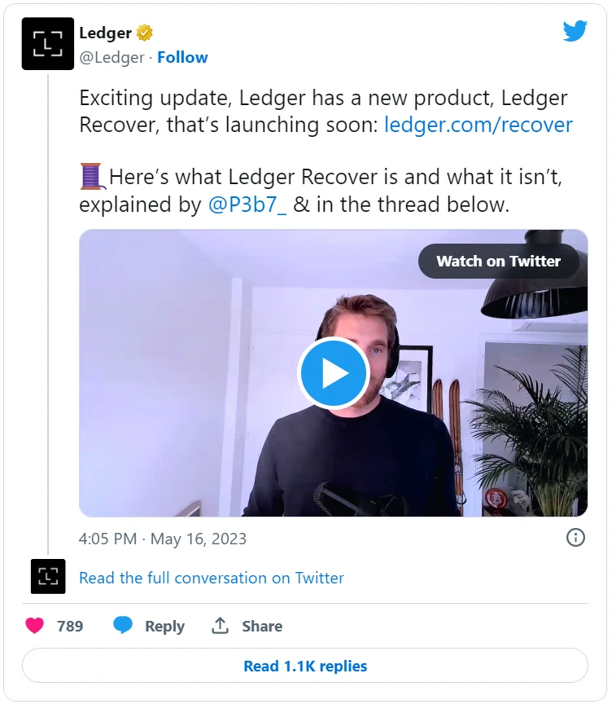Follow the Ledger account
The width and height of the screenshot is (612, 704).
tap(182, 57)
